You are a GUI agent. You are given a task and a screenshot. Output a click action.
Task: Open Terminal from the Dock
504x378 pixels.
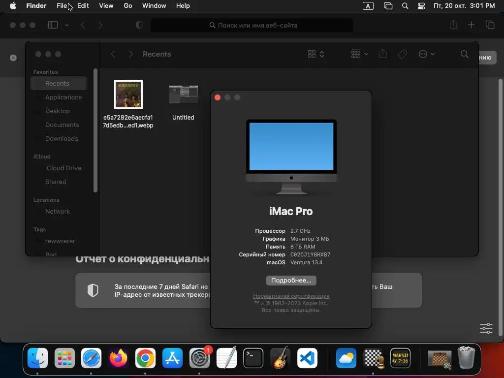tap(253, 358)
